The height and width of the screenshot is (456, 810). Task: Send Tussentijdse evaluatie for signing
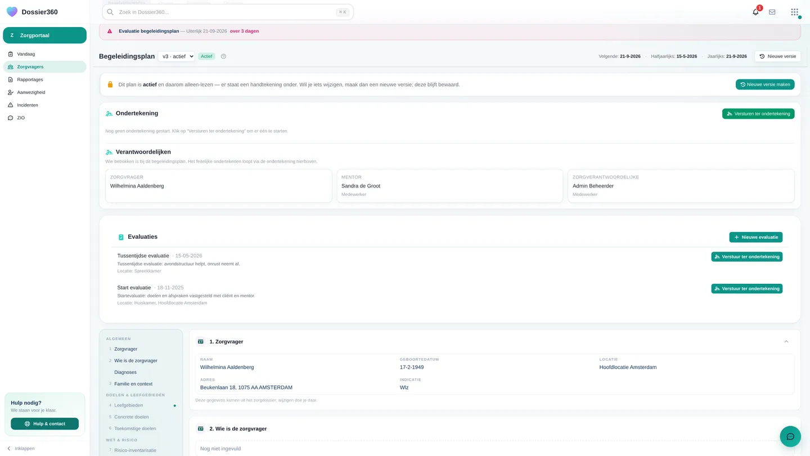pyautogui.click(x=746, y=257)
